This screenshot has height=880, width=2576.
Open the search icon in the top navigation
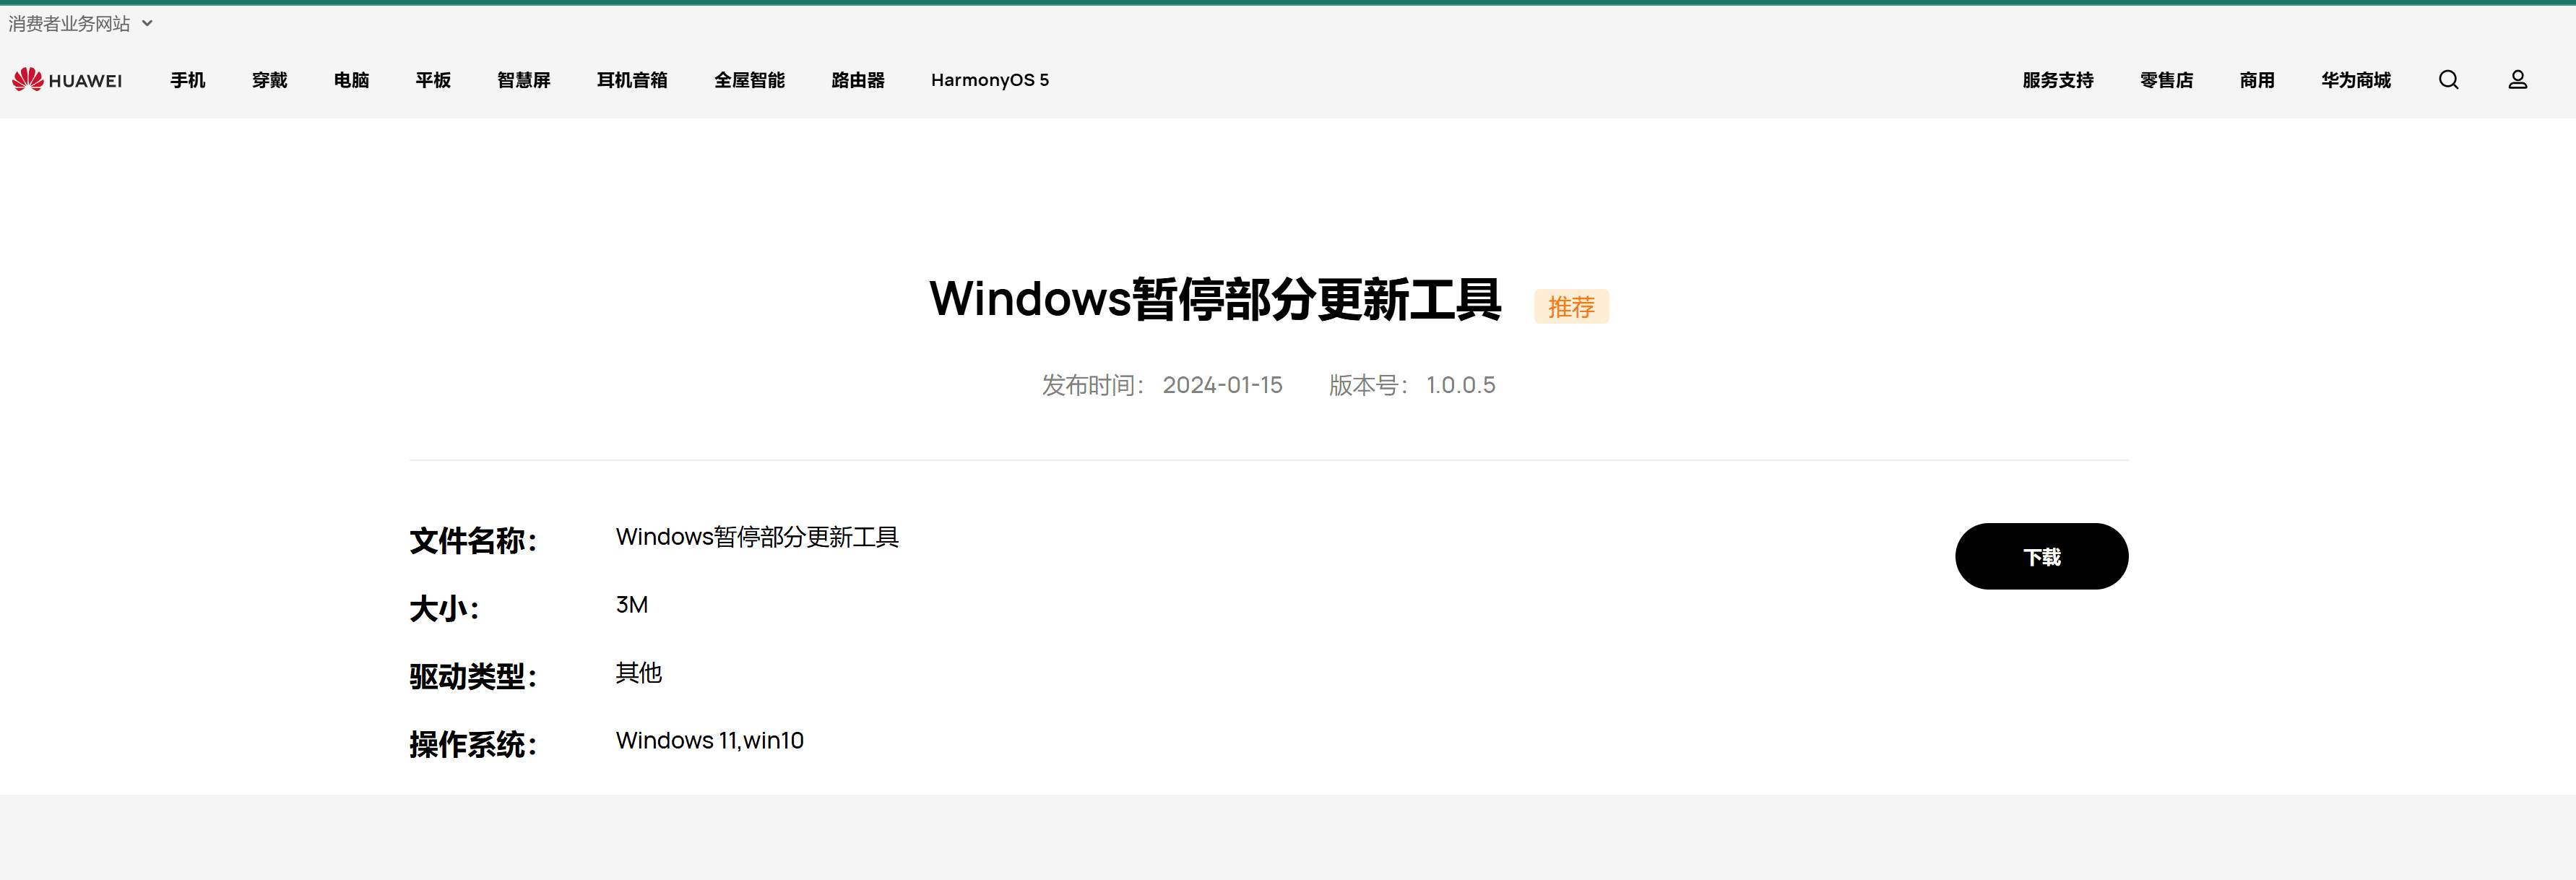click(x=2449, y=80)
